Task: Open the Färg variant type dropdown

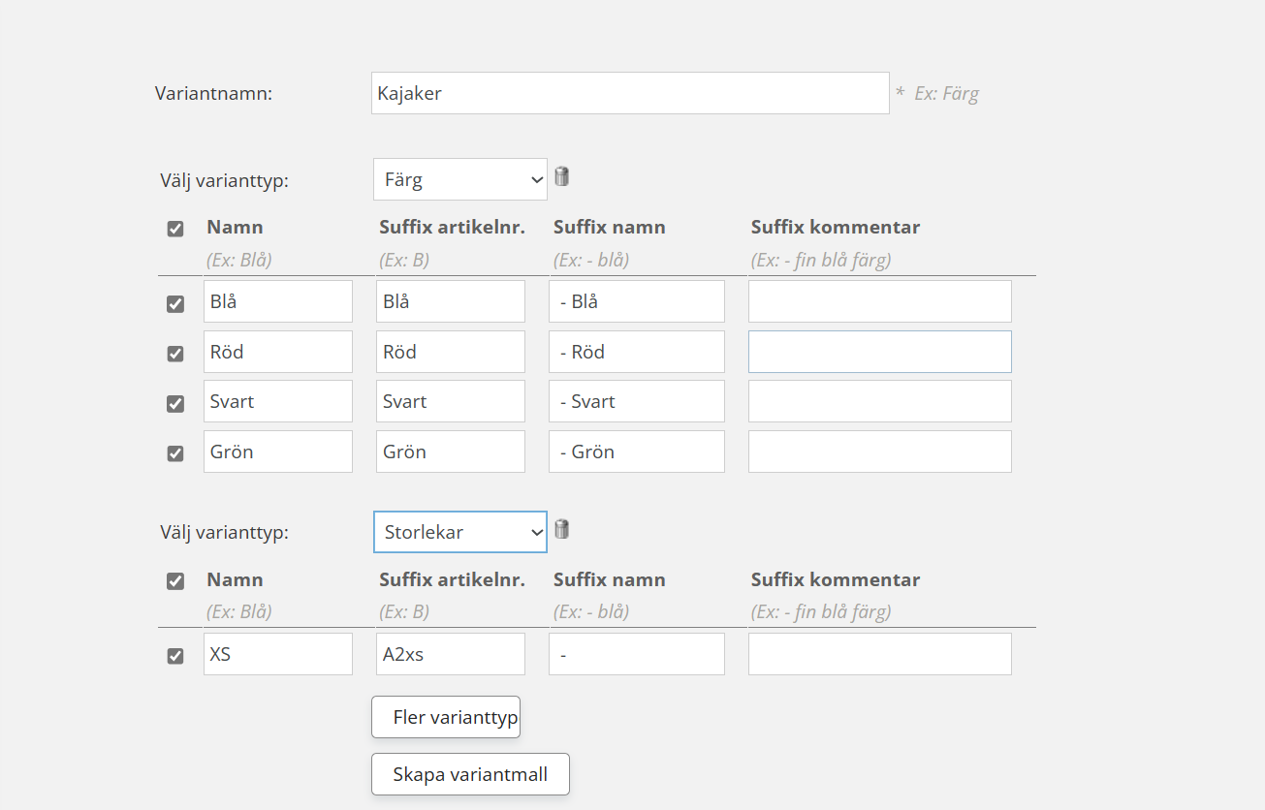Action: point(459,179)
